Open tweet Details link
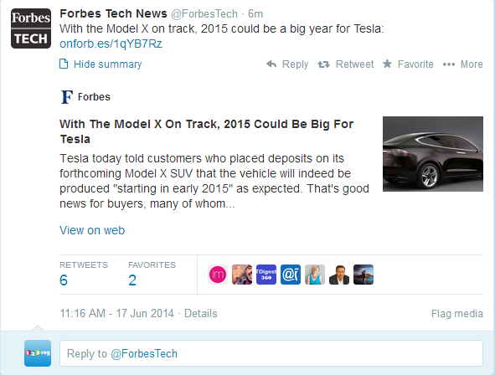 click(x=201, y=314)
